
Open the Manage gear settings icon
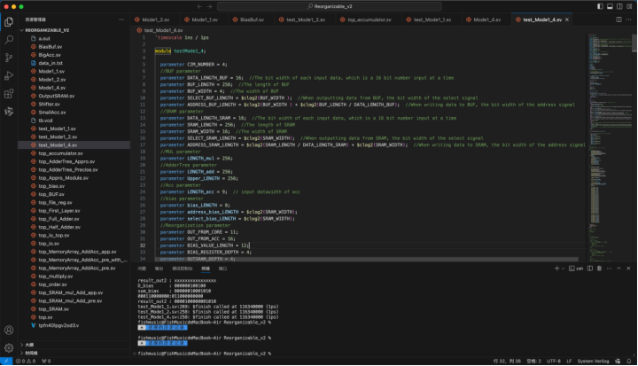click(x=9, y=347)
